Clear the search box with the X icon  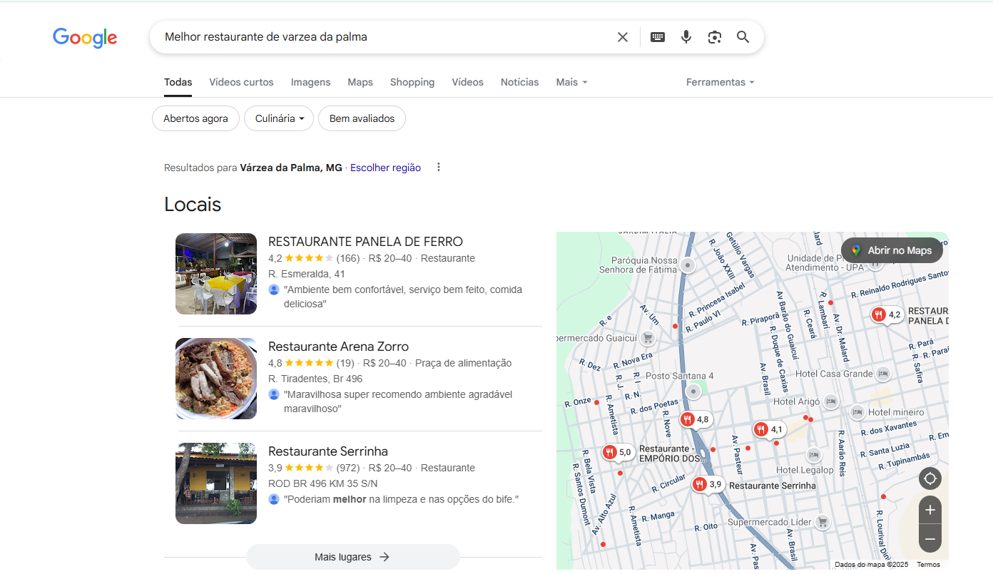point(623,37)
